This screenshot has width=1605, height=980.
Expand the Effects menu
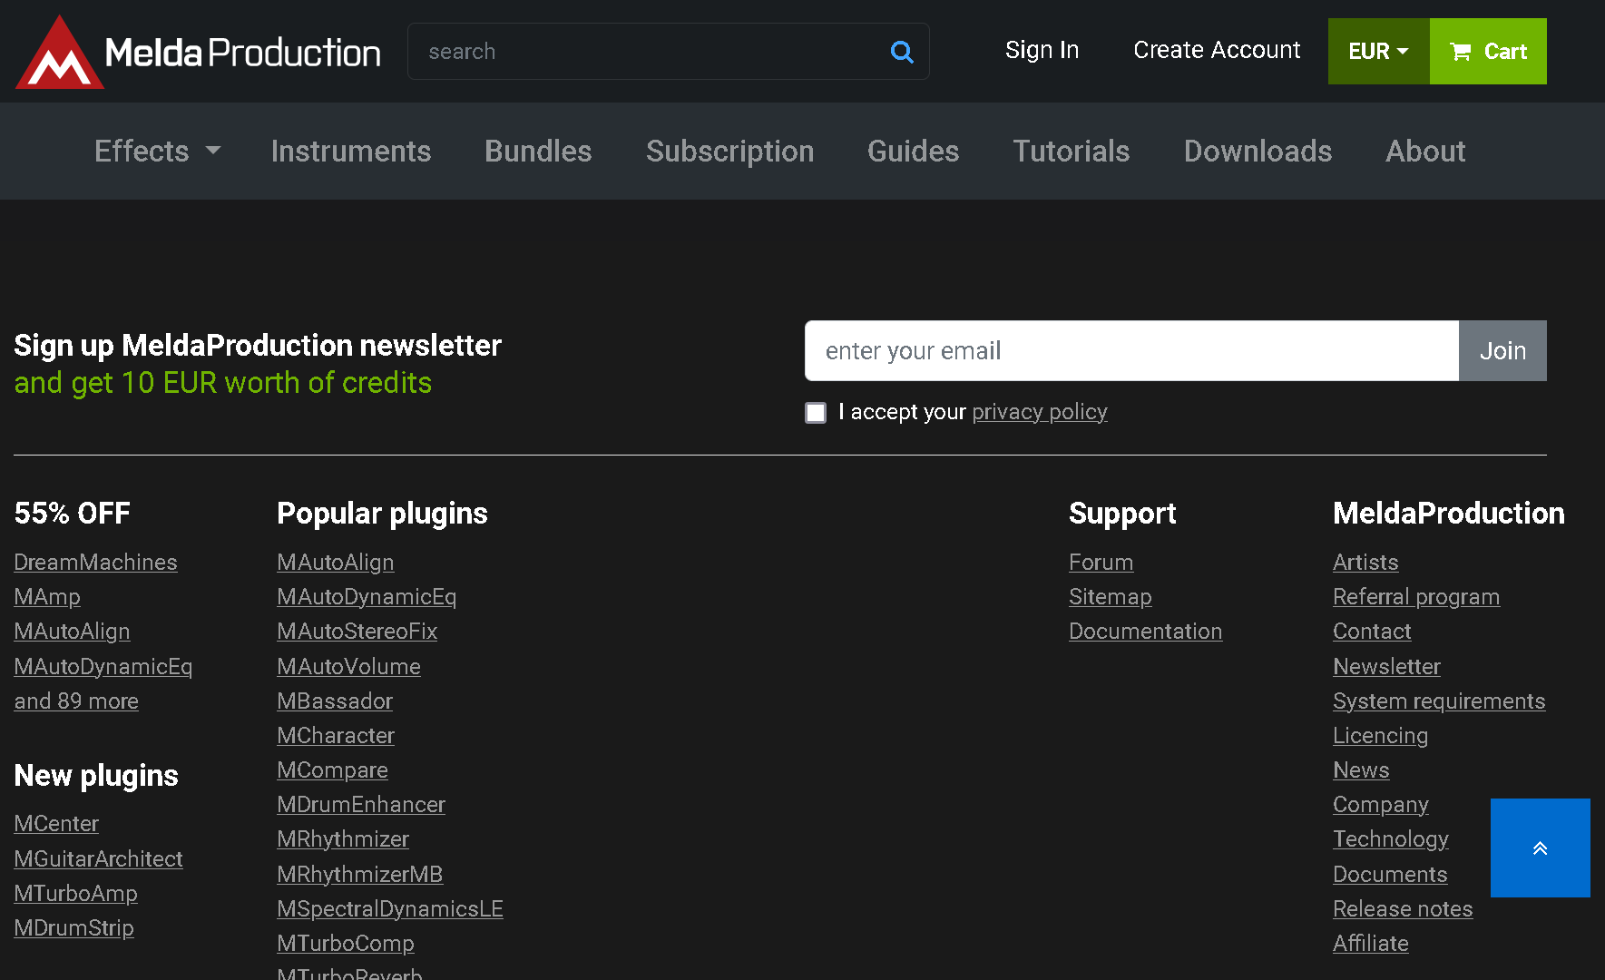pyautogui.click(x=157, y=151)
